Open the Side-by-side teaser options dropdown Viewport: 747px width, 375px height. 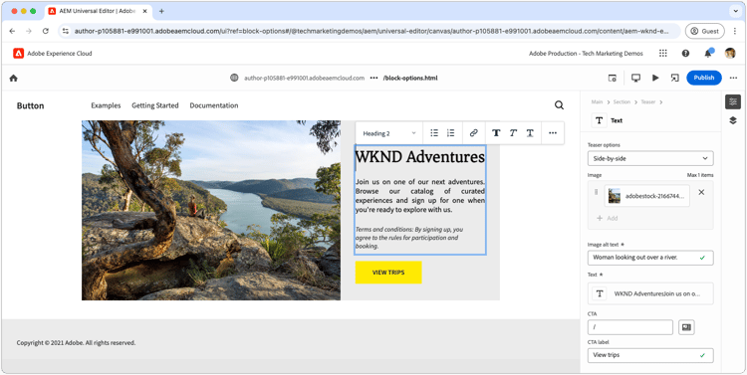coord(650,158)
